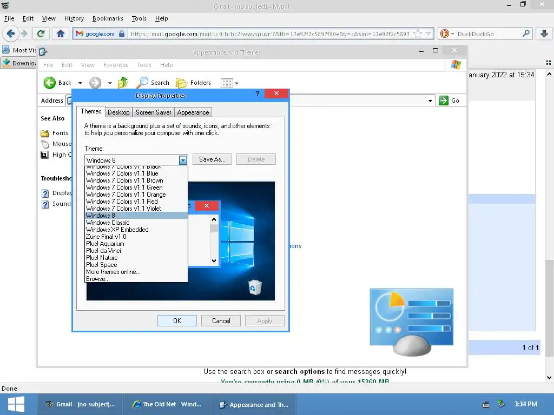Open the browser Tools menu
The width and height of the screenshot is (554, 415).
point(139,18)
